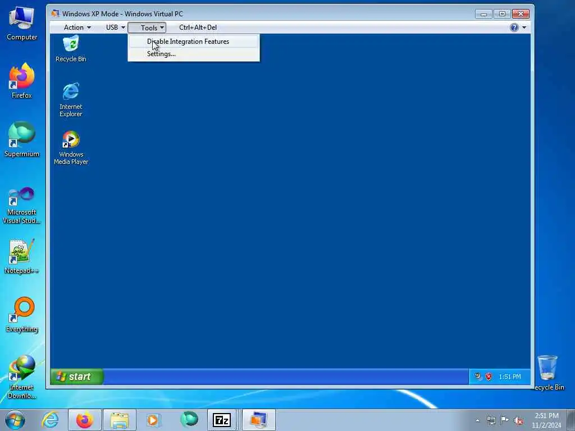The image size is (575, 431).
Task: Open Settings... from Tools menu
Action: pyautogui.click(x=193, y=54)
